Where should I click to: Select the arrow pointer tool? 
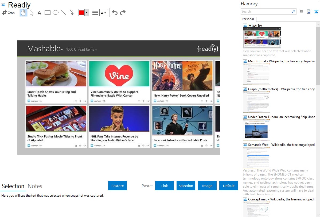click(32, 13)
